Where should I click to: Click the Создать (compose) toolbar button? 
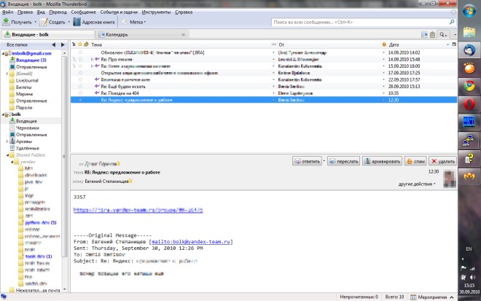(52, 22)
